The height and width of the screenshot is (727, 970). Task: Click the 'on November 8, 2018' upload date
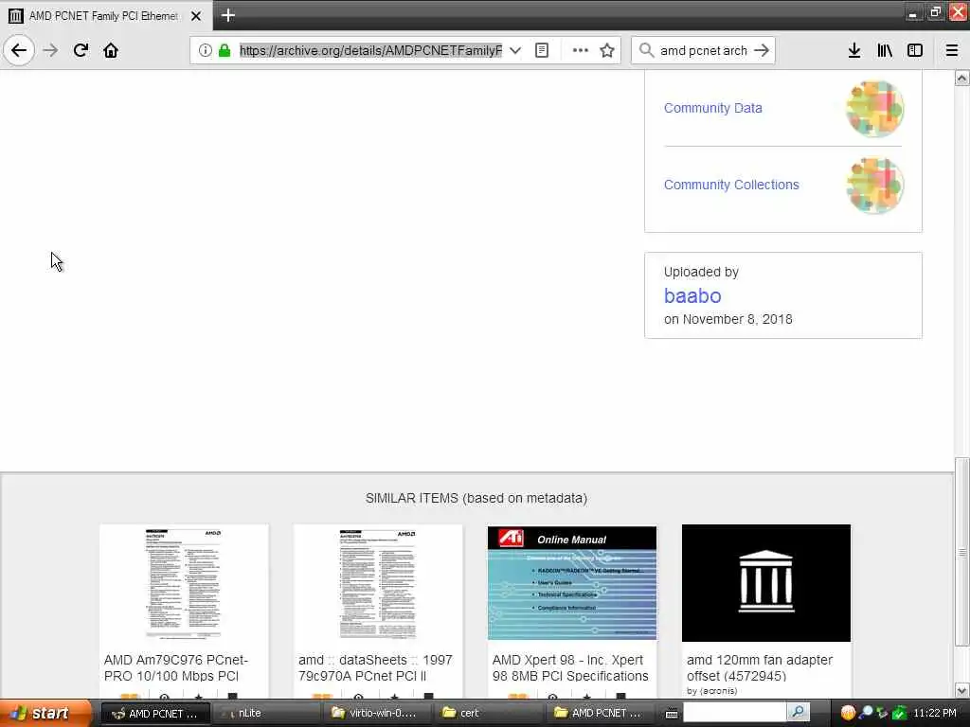[728, 319]
